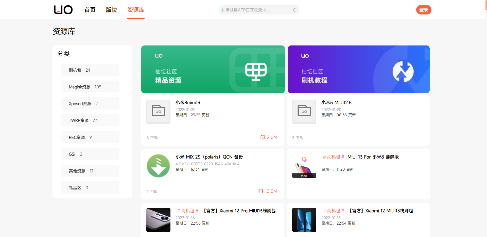Open Xiaomi 12 Pro MIUI13线刷包 title
This screenshot has width=487, height=237.
pos(239,211)
